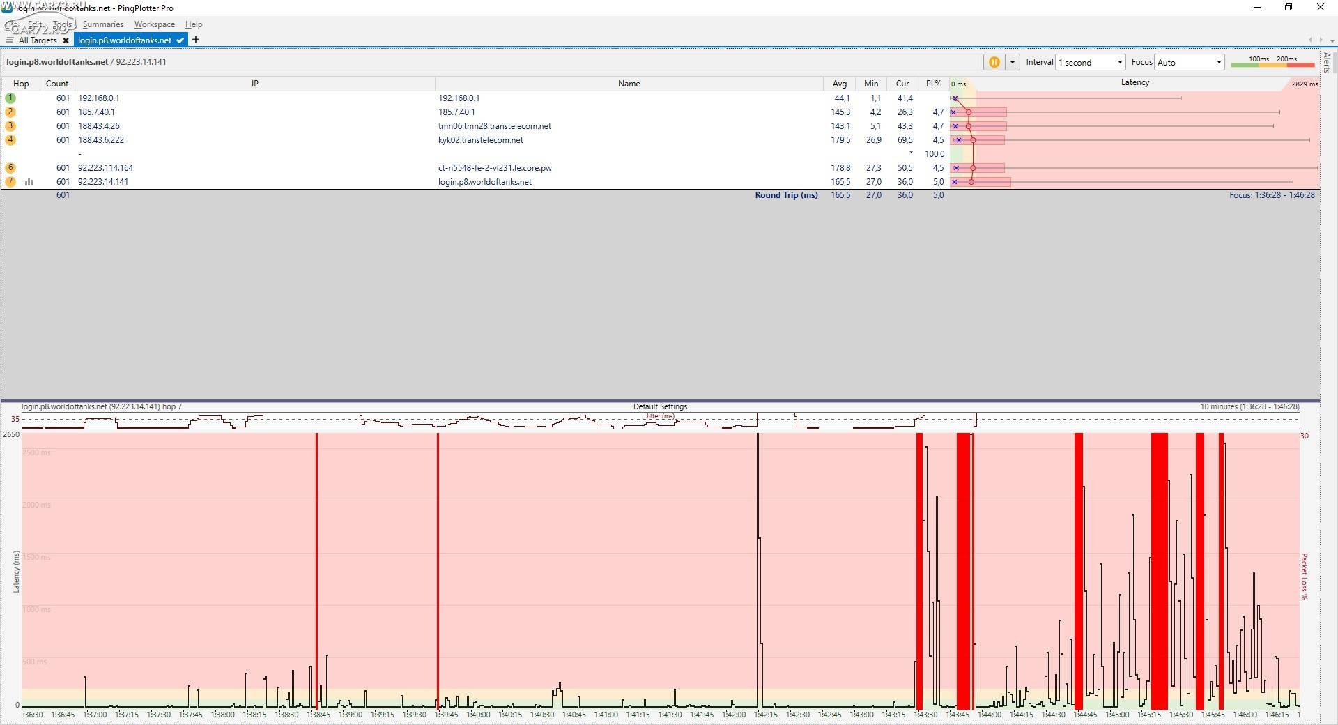This screenshot has width=1338, height=725.
Task: Click the jitter graph strip above timeline
Action: click(x=660, y=420)
